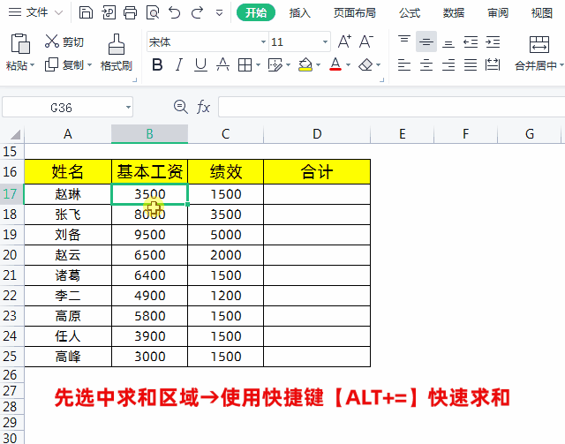Open the 页面布局 tab
Image resolution: width=565 pixels, height=444 pixels.
[355, 13]
